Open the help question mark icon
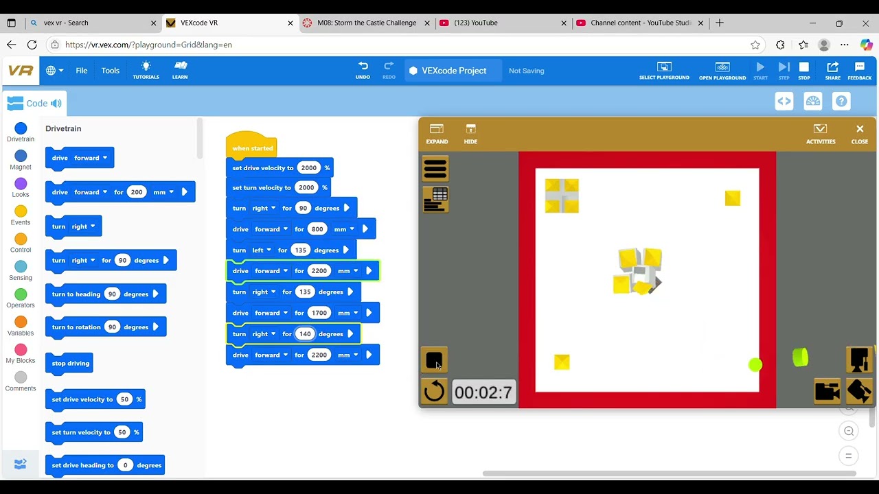Viewport: 879px width, 494px height. [x=841, y=102]
